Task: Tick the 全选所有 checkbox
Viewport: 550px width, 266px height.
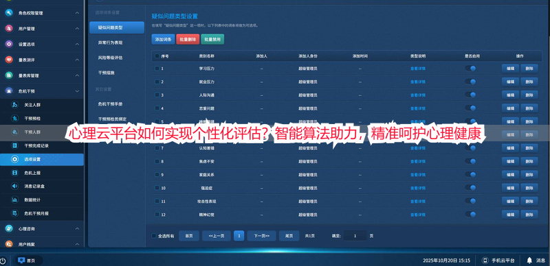Action: [x=153, y=236]
